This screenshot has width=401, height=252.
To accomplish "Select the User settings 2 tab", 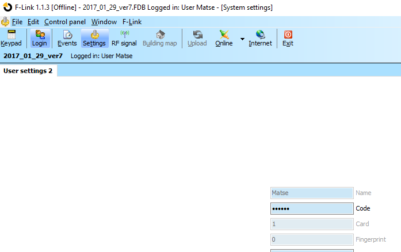I will [28, 71].
